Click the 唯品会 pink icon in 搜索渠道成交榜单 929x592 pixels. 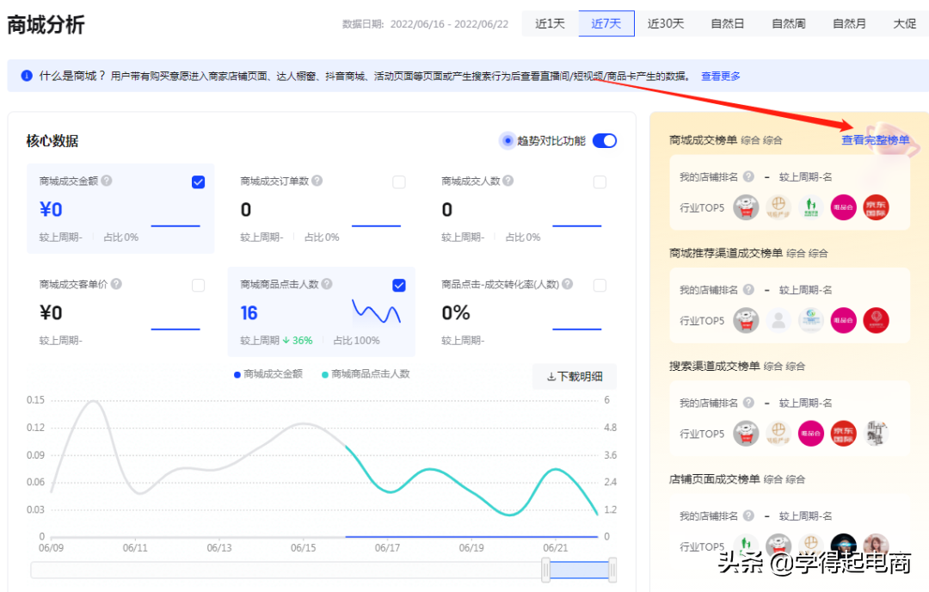pos(810,434)
